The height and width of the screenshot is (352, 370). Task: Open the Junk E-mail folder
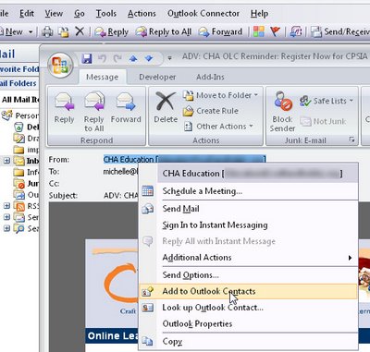click(x=27, y=184)
